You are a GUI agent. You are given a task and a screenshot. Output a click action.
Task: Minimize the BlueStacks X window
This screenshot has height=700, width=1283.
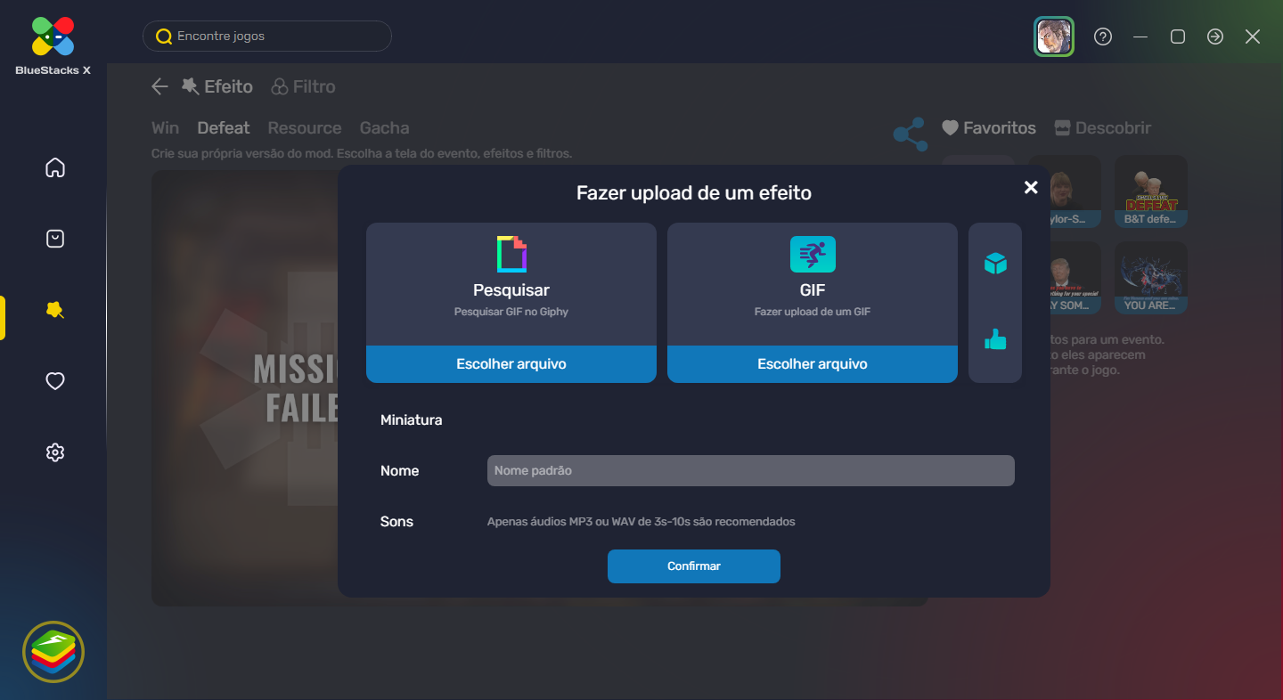(x=1140, y=37)
